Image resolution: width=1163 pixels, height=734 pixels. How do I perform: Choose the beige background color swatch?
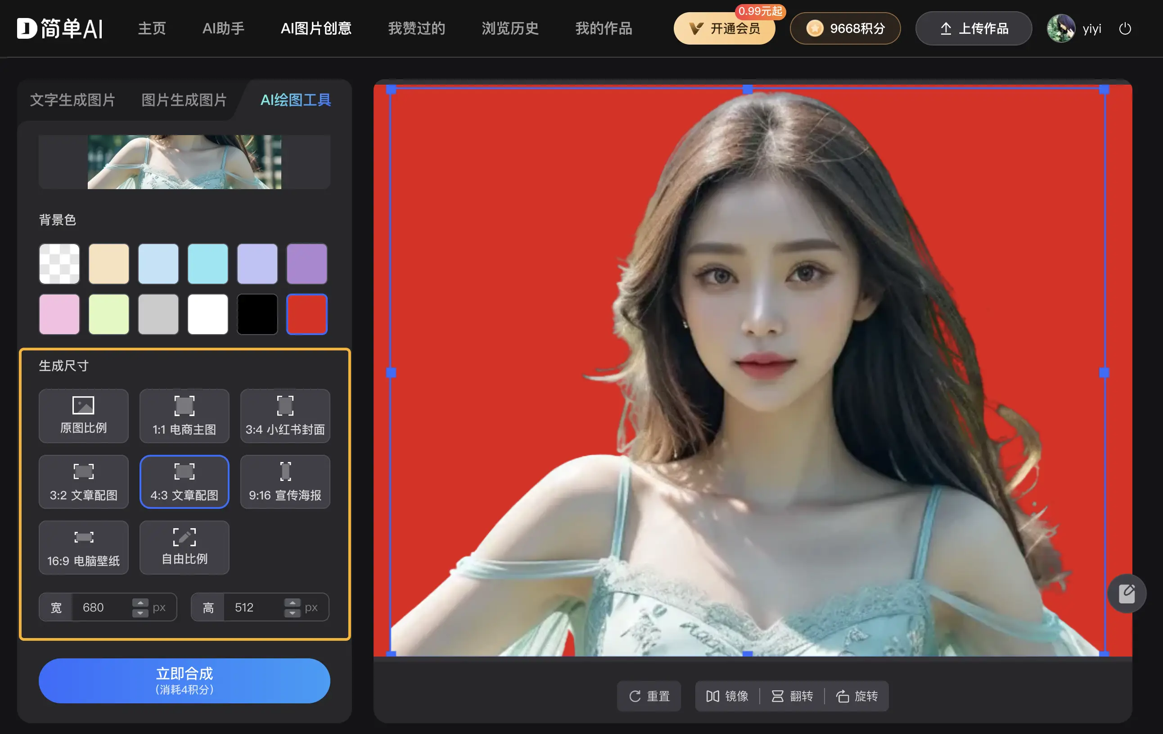point(108,264)
